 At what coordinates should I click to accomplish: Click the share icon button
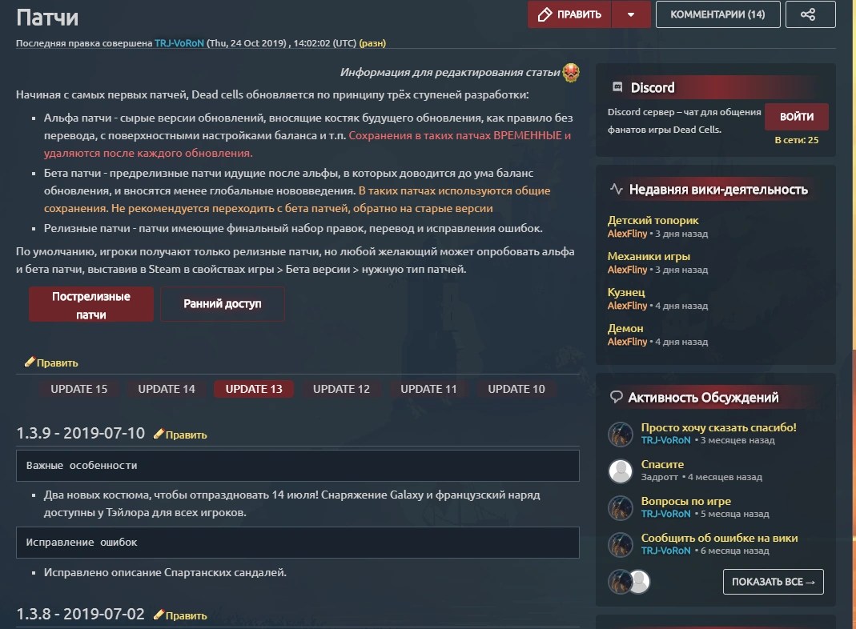(x=810, y=14)
